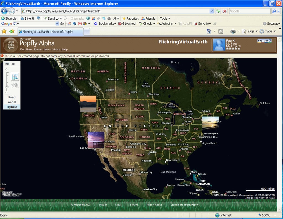Viewport: 283px width, 219px height.
Task: Click the empty new tab button
Action: 87,32
